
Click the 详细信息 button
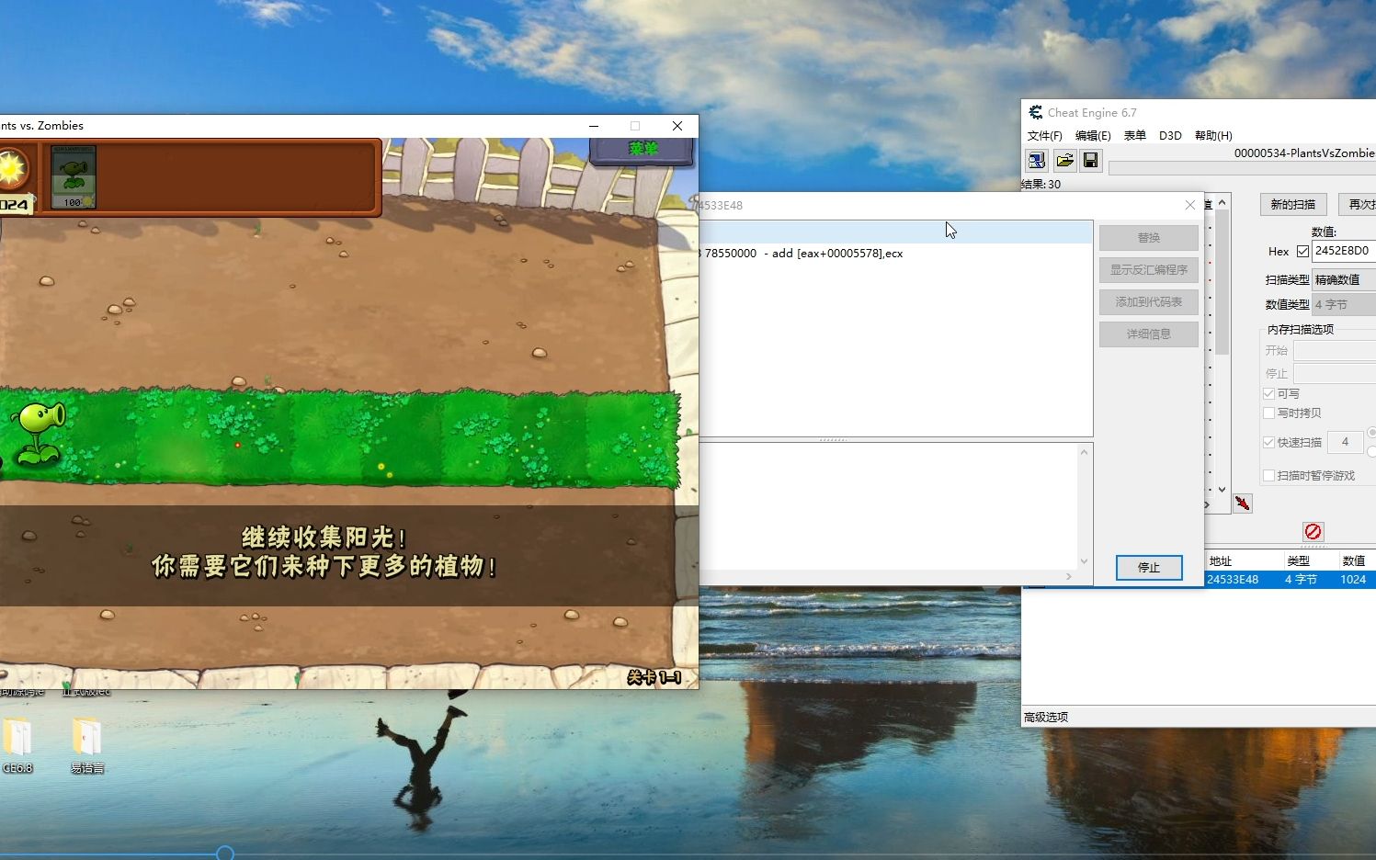1149,334
